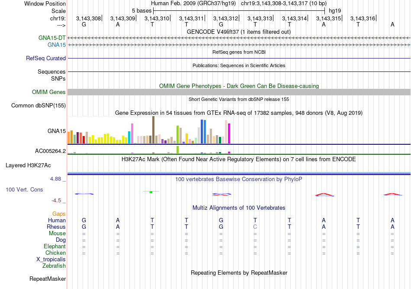
Task: Click the SNPs track label
Action: tap(58, 78)
